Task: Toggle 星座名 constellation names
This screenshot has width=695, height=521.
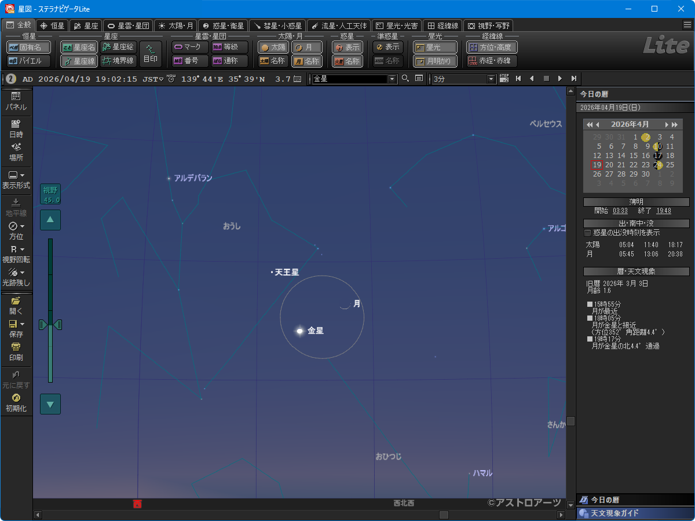Action: [x=79, y=47]
